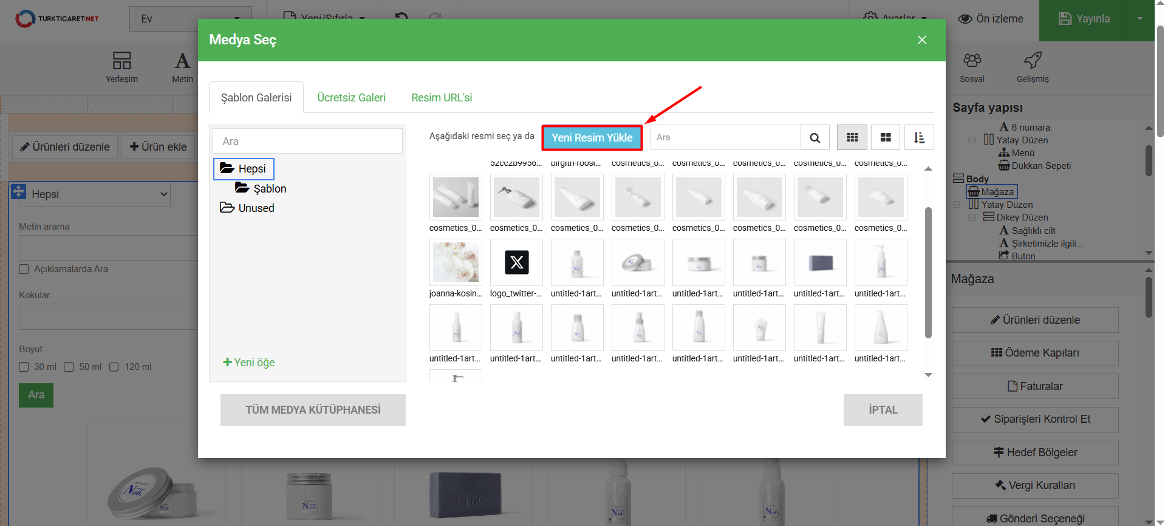Expand the Yayınla dropdown arrow

pos(1139,19)
